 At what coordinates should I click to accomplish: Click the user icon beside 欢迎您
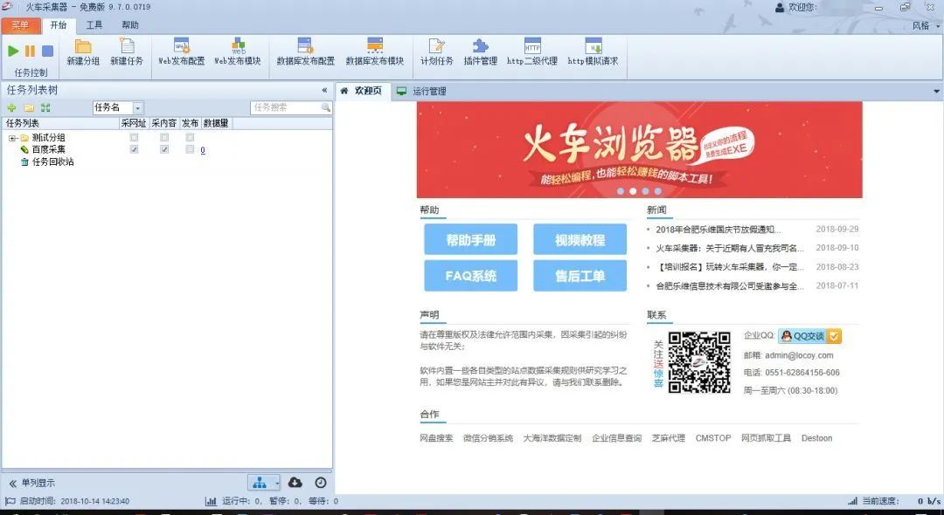click(780, 7)
